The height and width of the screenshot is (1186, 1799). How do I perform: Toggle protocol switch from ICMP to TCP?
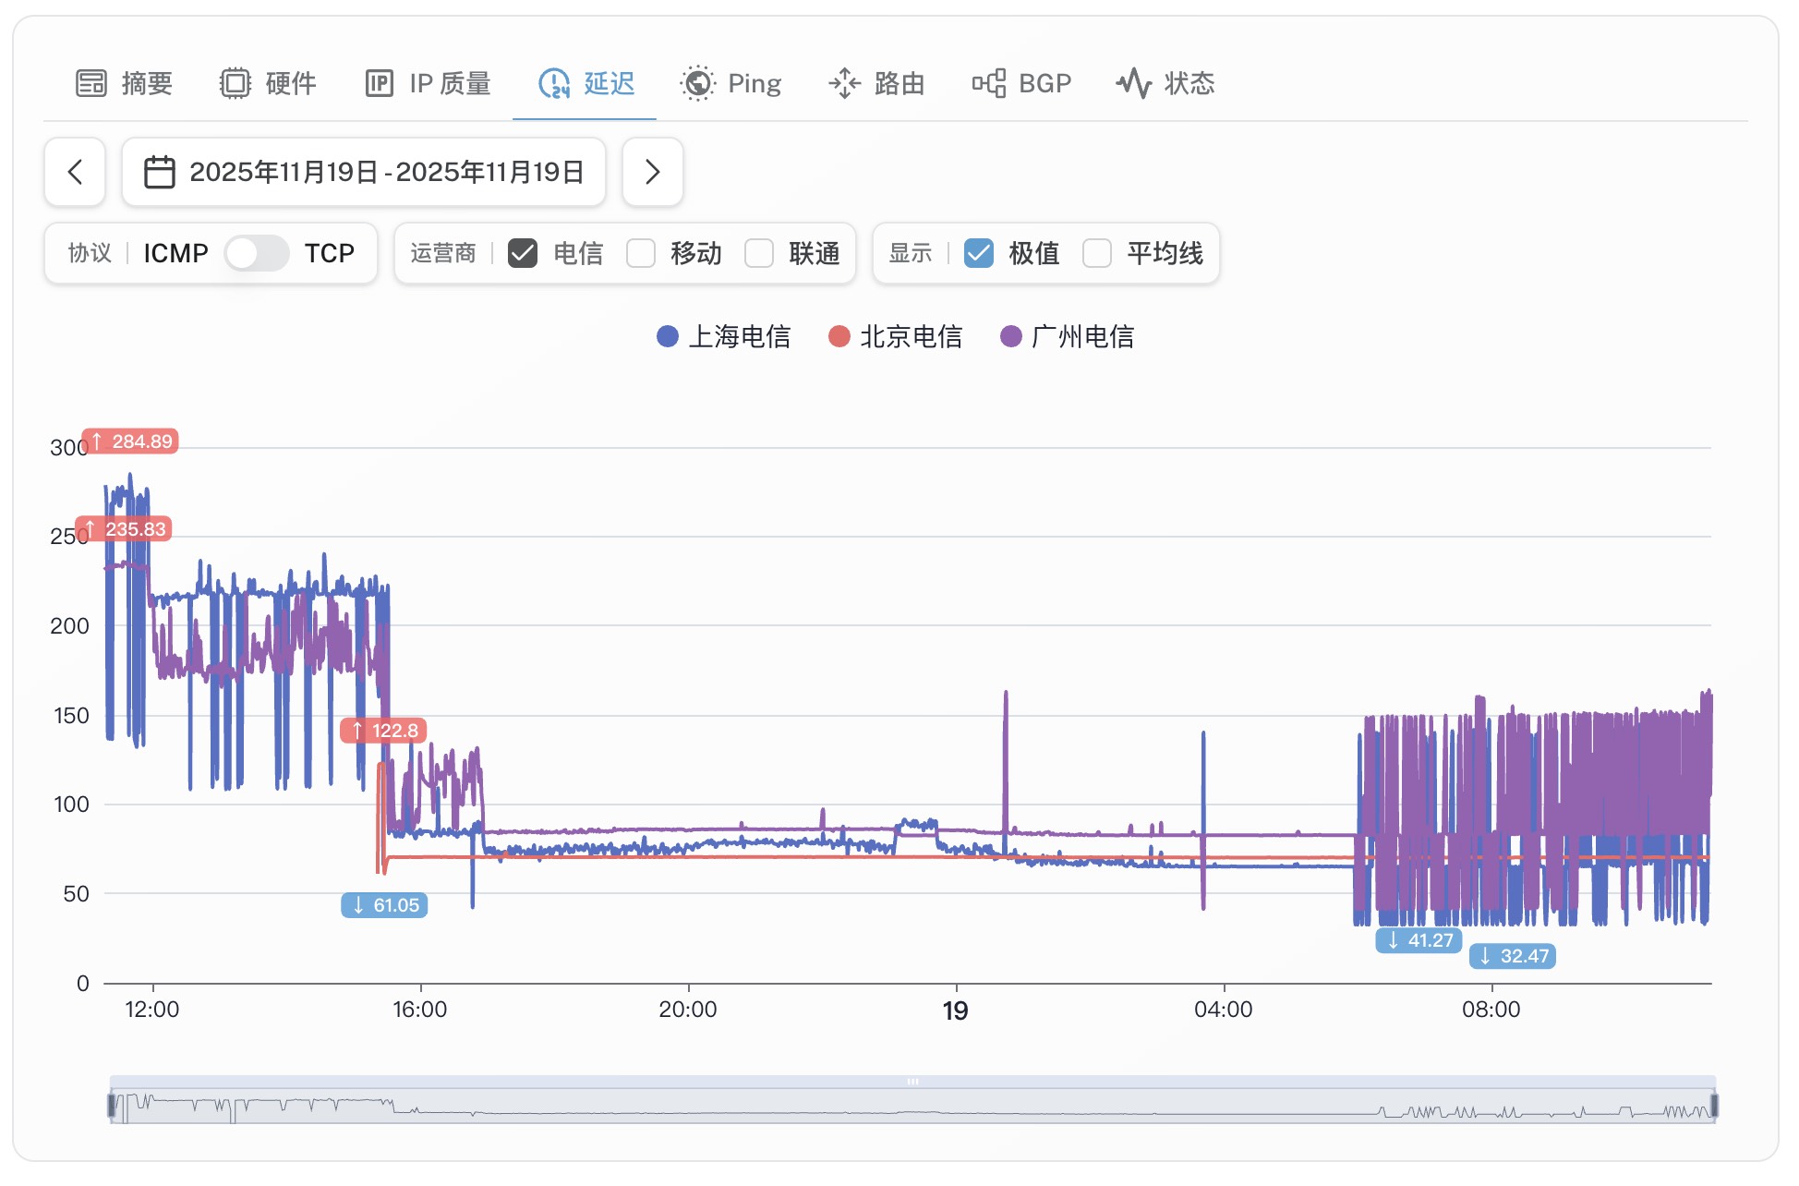[x=257, y=253]
